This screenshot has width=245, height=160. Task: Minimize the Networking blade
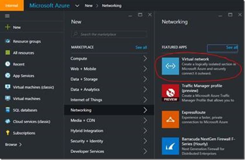pyautogui.click(x=220, y=16)
